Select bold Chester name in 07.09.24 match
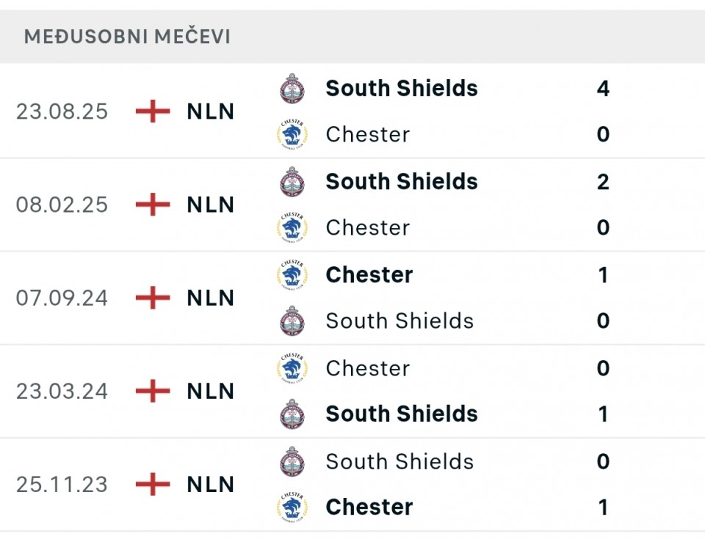Screen dimensions: 705x539 369,275
